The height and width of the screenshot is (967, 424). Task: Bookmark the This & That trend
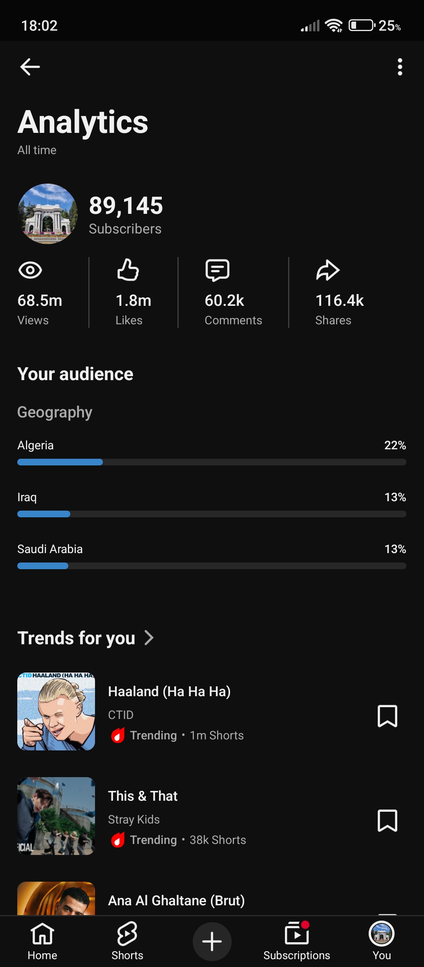tap(387, 820)
